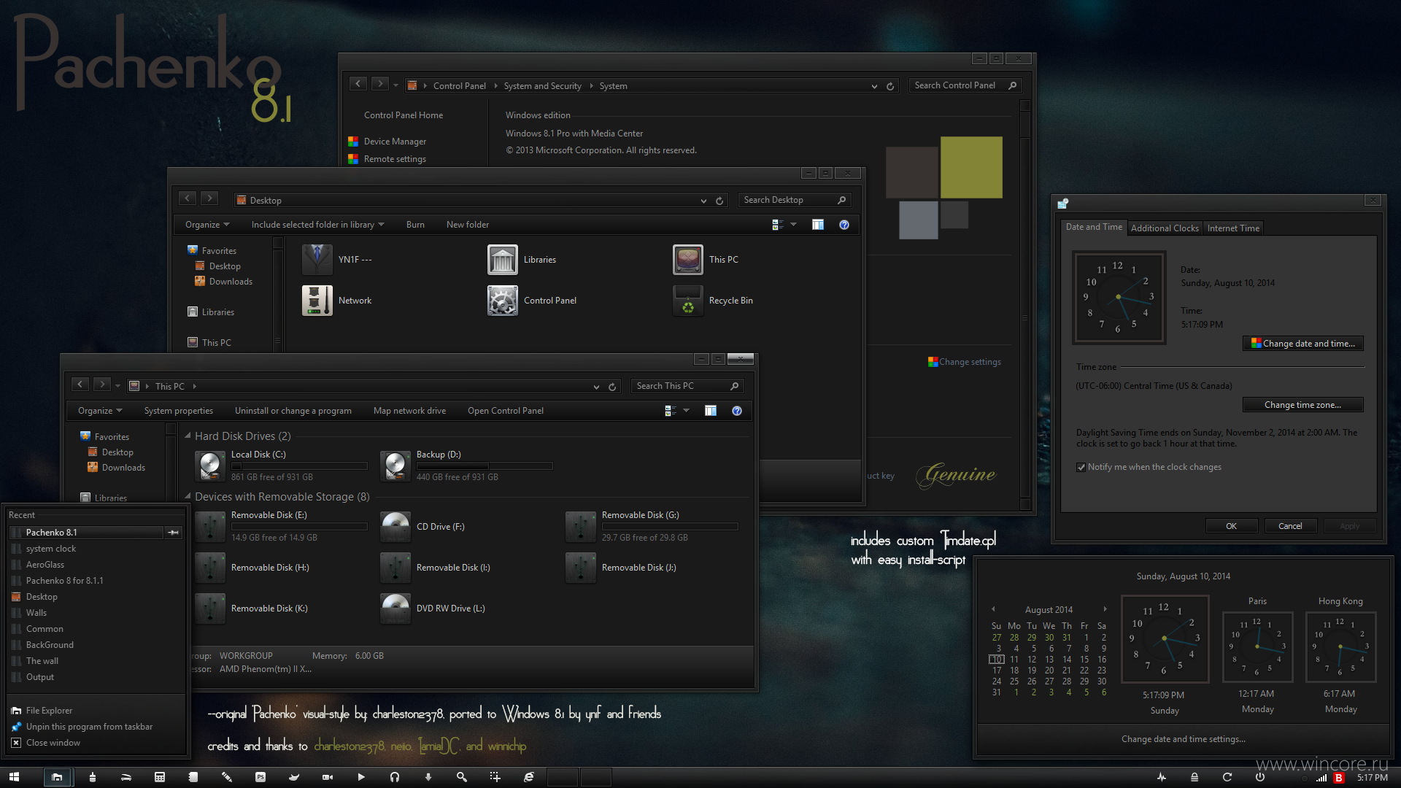Toggle preview pane in This PC window
The image size is (1401, 788).
tap(711, 411)
